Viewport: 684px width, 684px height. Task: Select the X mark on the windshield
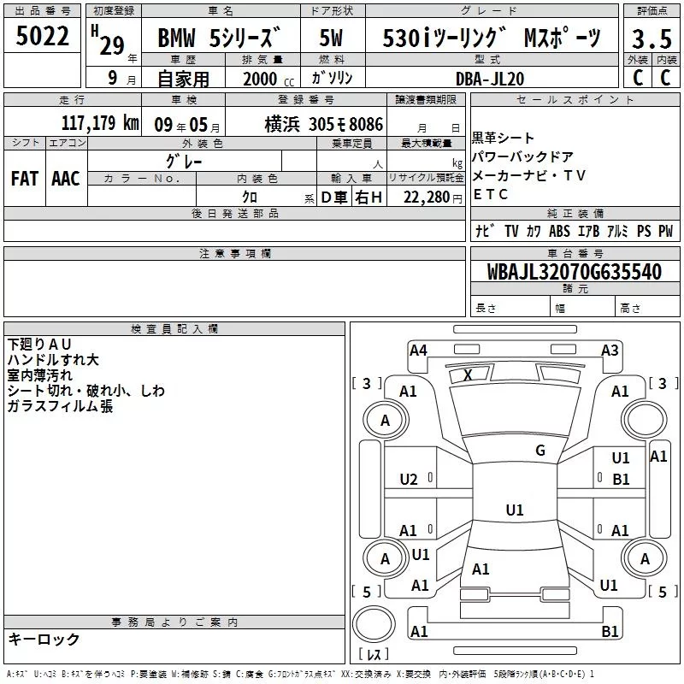click(x=468, y=375)
